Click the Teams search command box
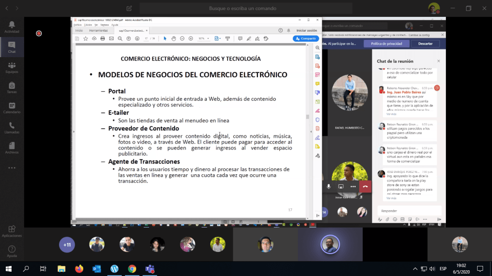 tap(245, 8)
